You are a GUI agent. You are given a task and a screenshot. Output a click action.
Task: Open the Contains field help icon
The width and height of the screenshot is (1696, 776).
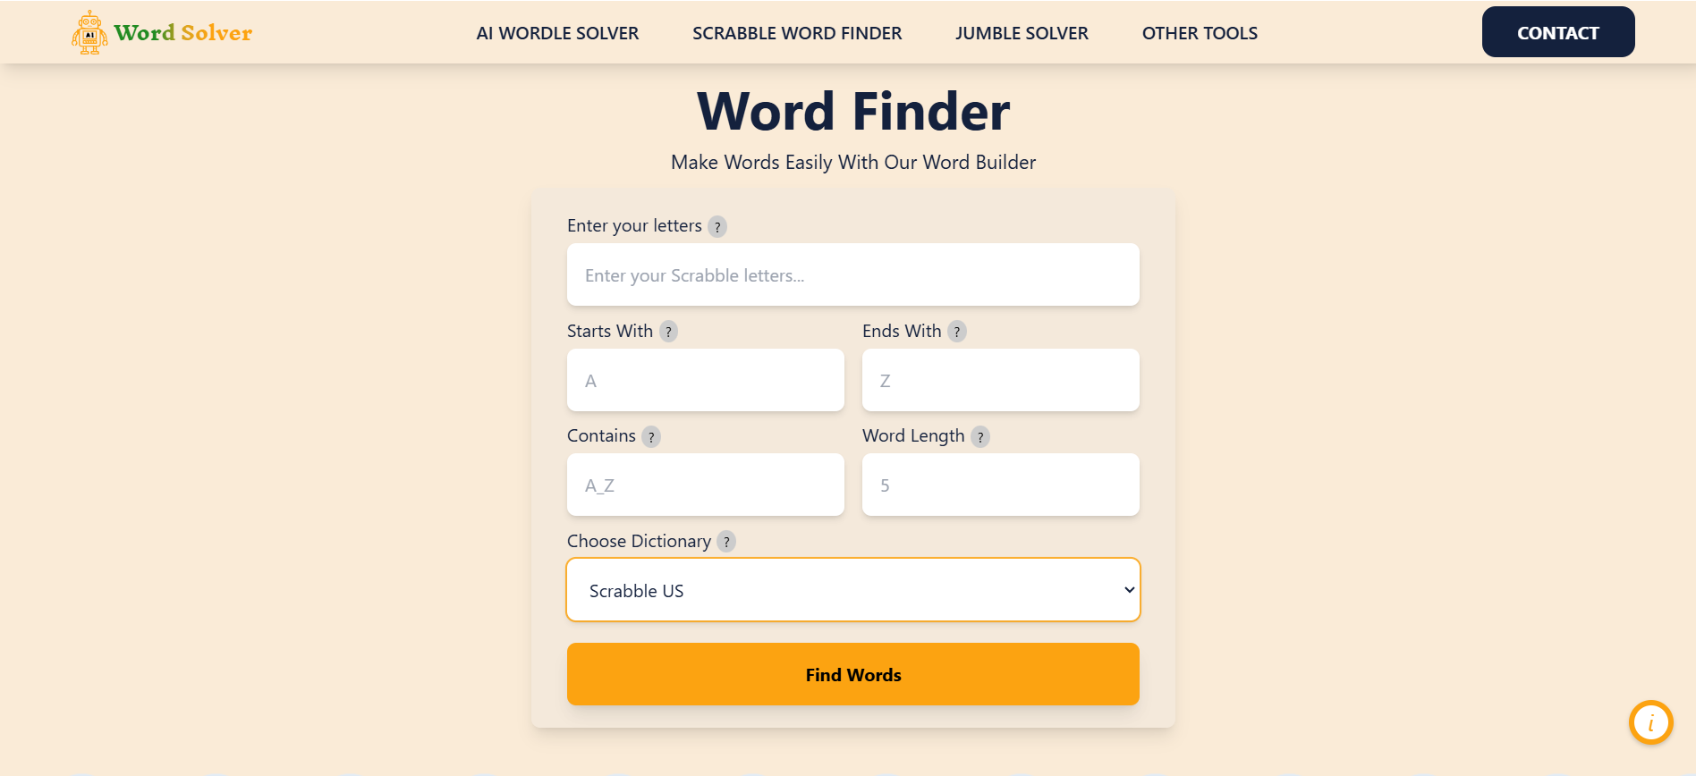(x=651, y=437)
